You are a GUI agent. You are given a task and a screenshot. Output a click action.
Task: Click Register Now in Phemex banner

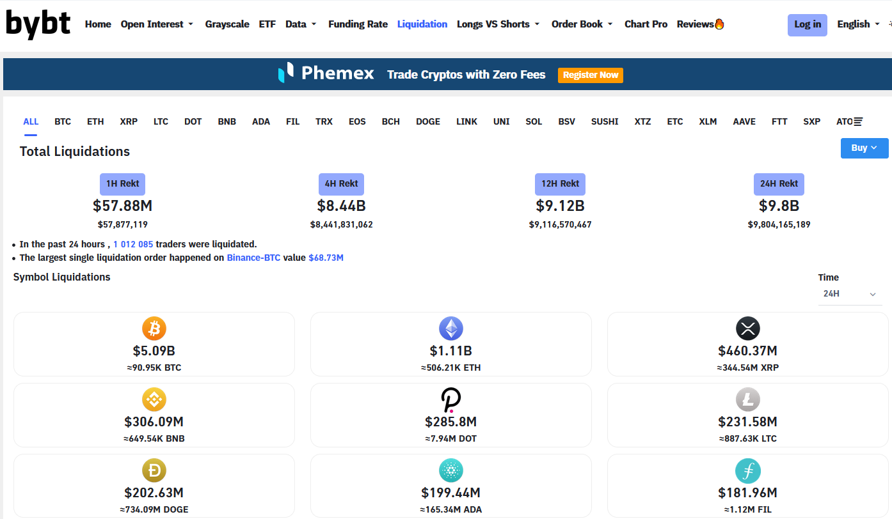tap(591, 75)
